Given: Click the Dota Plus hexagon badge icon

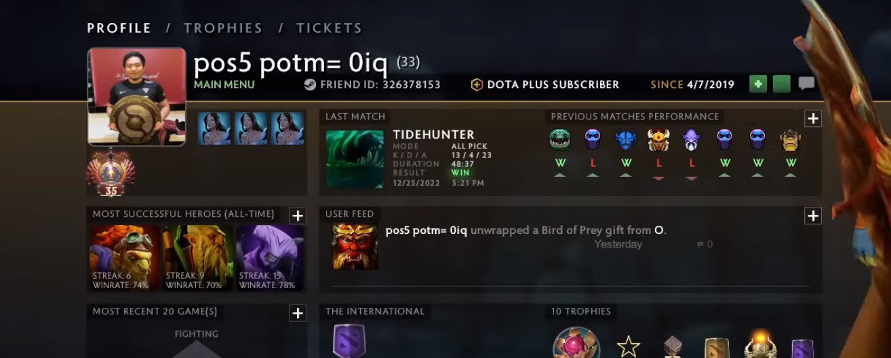Looking at the screenshot, I should [477, 85].
